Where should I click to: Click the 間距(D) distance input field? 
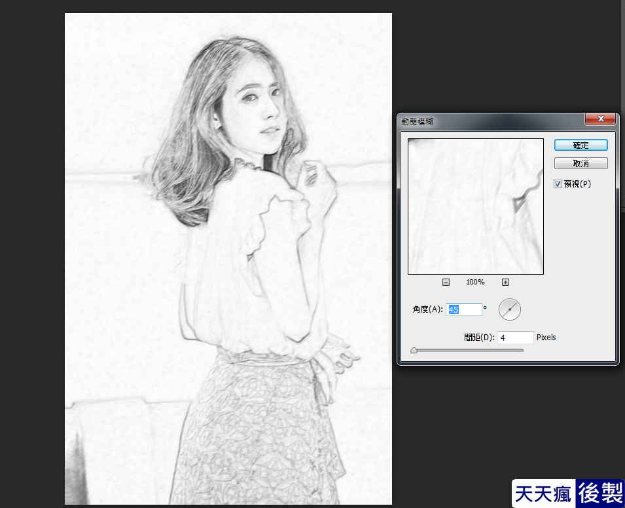tap(516, 338)
